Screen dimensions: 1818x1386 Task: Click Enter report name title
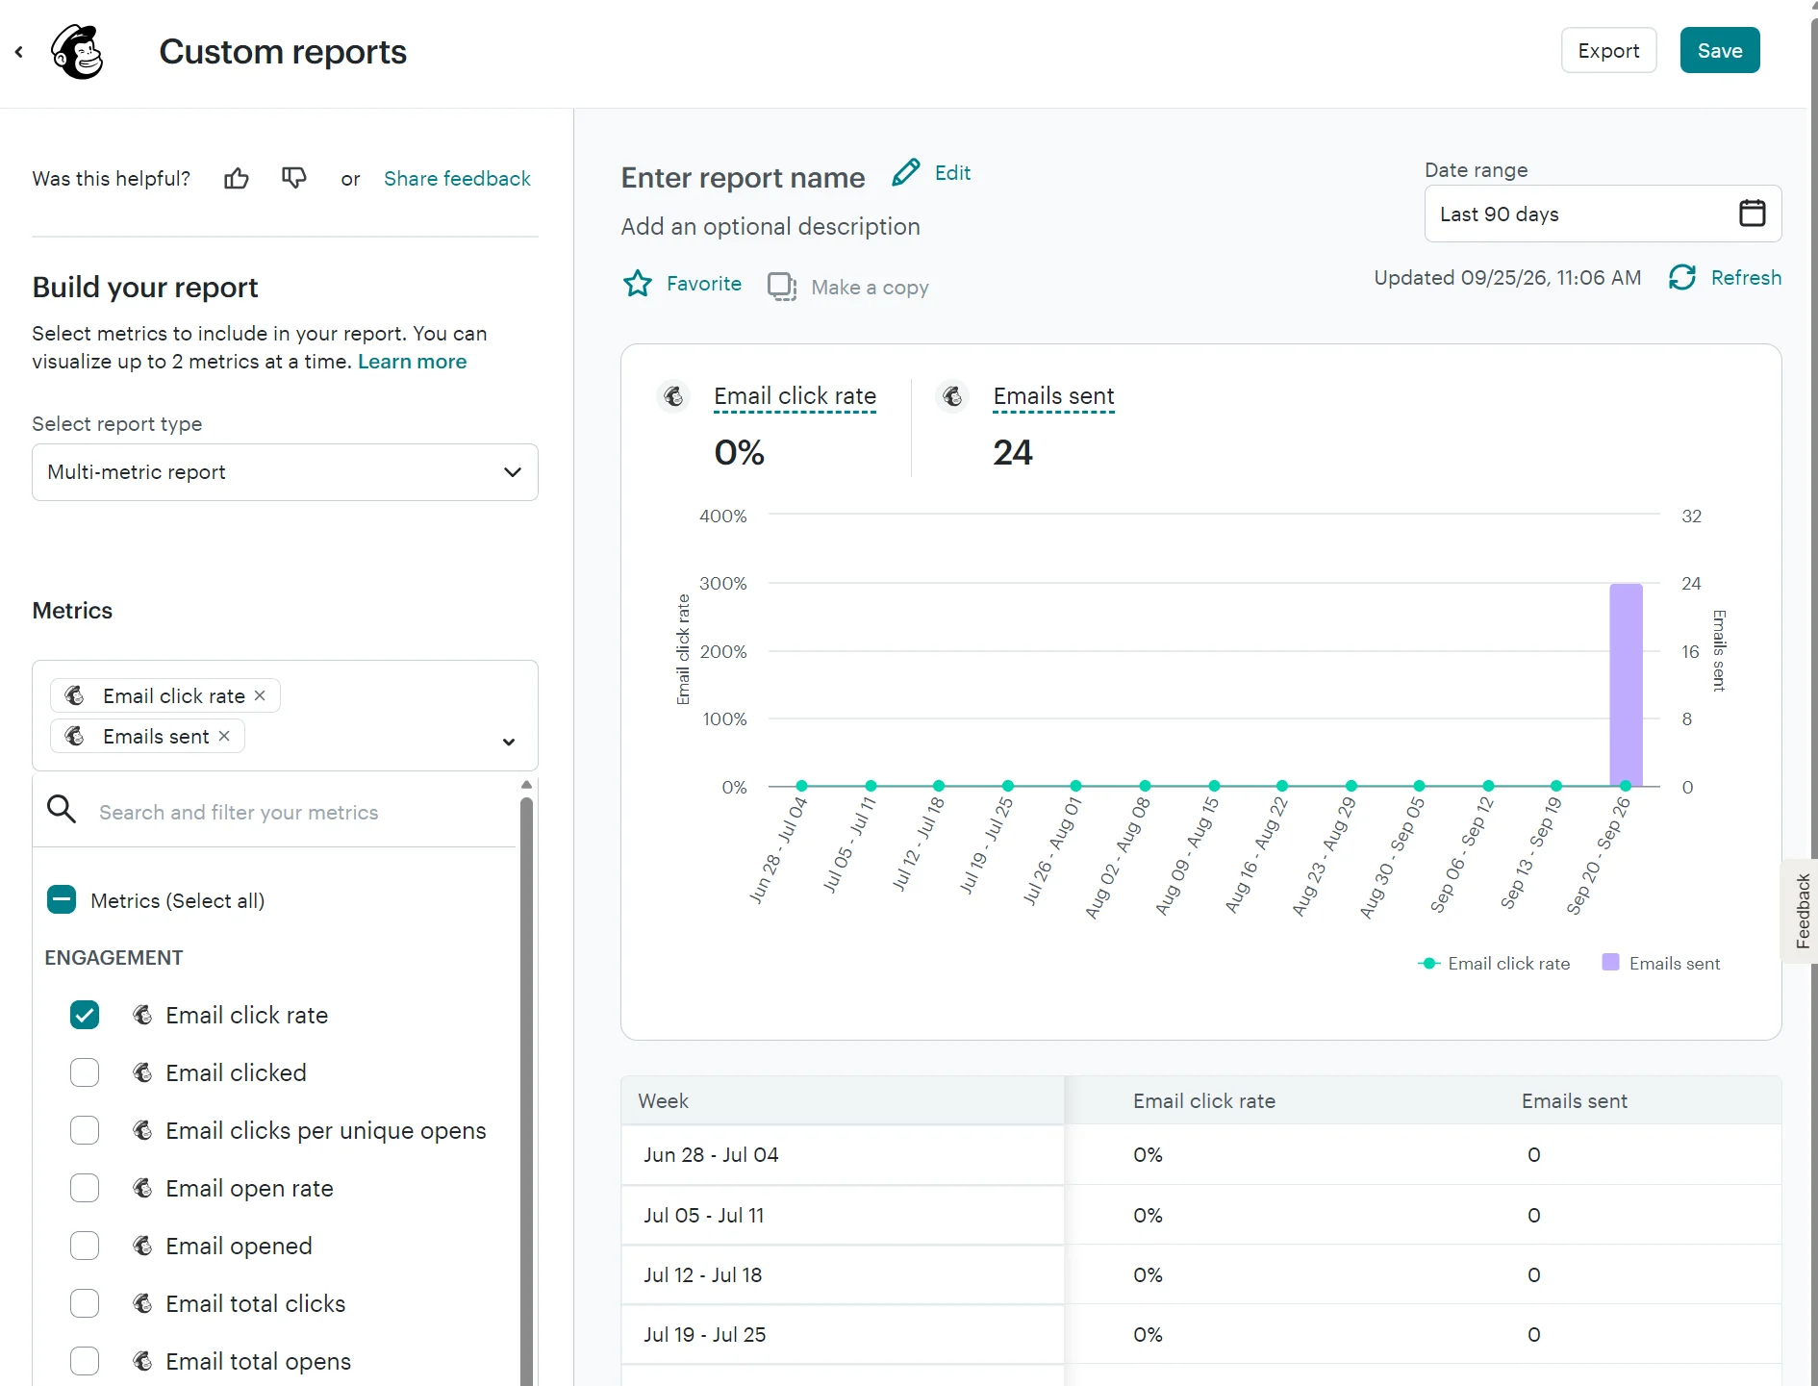(x=743, y=178)
